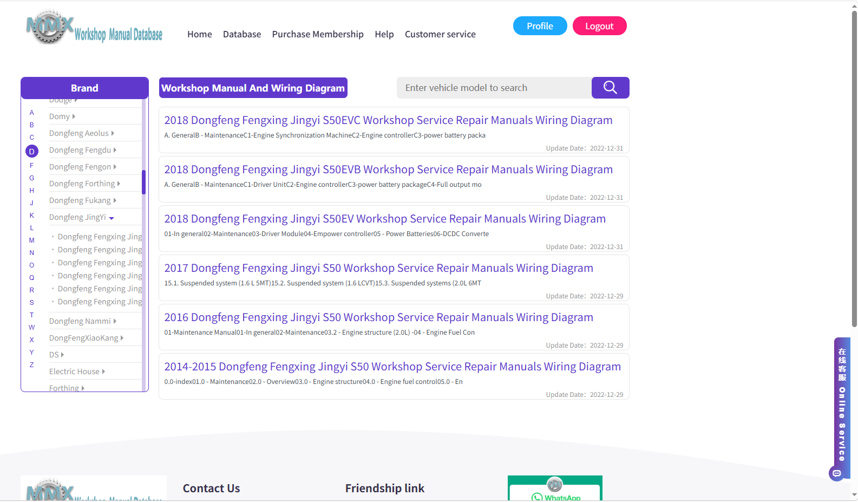858x502 pixels.
Task: Expand Dongfeng Fengdu brand
Action: pyautogui.click(x=83, y=150)
